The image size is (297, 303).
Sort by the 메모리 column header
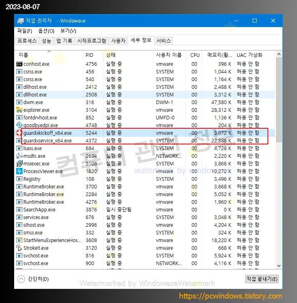coord(218,55)
